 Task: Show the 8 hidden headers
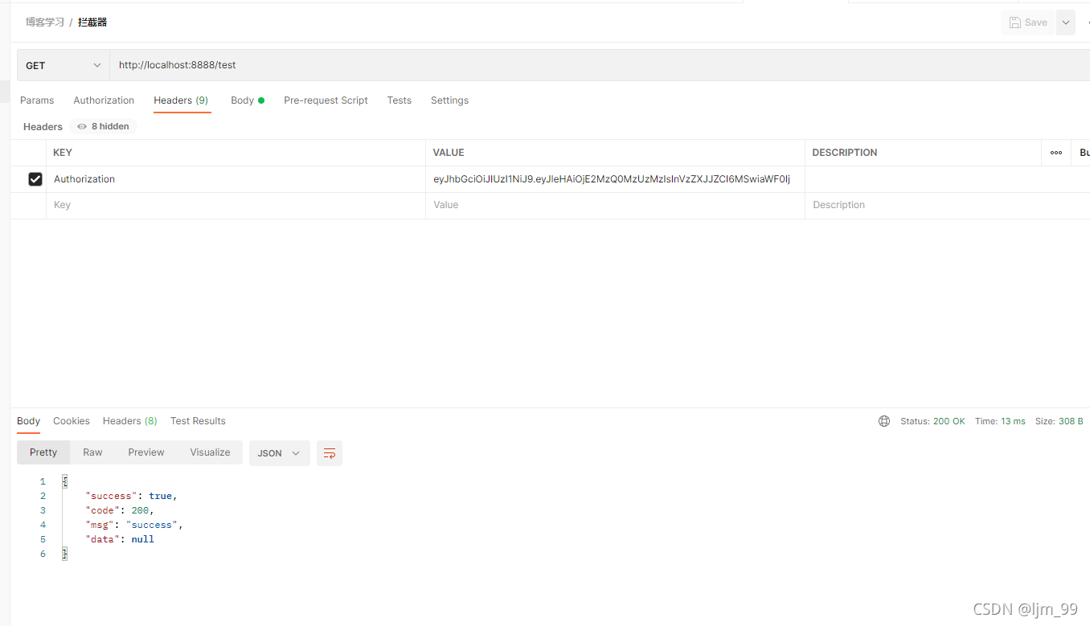click(x=103, y=126)
